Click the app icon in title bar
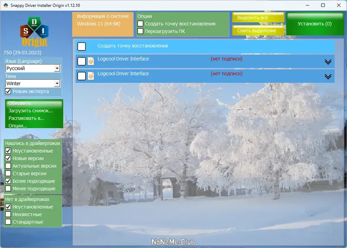The image size is (347, 248). (x=6, y=5)
